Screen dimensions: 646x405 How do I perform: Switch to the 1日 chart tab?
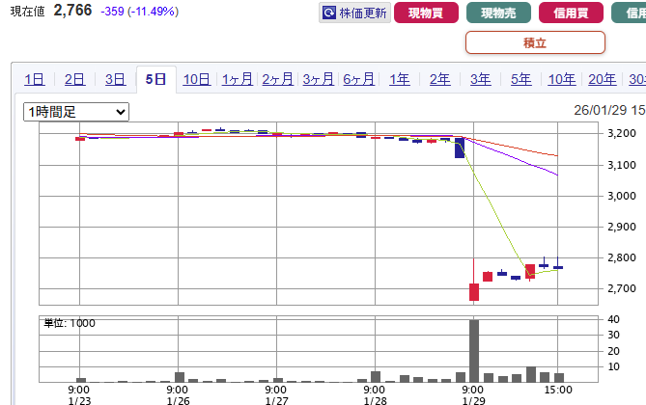click(34, 80)
